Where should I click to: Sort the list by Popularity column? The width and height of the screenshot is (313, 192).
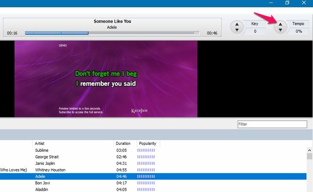click(148, 143)
